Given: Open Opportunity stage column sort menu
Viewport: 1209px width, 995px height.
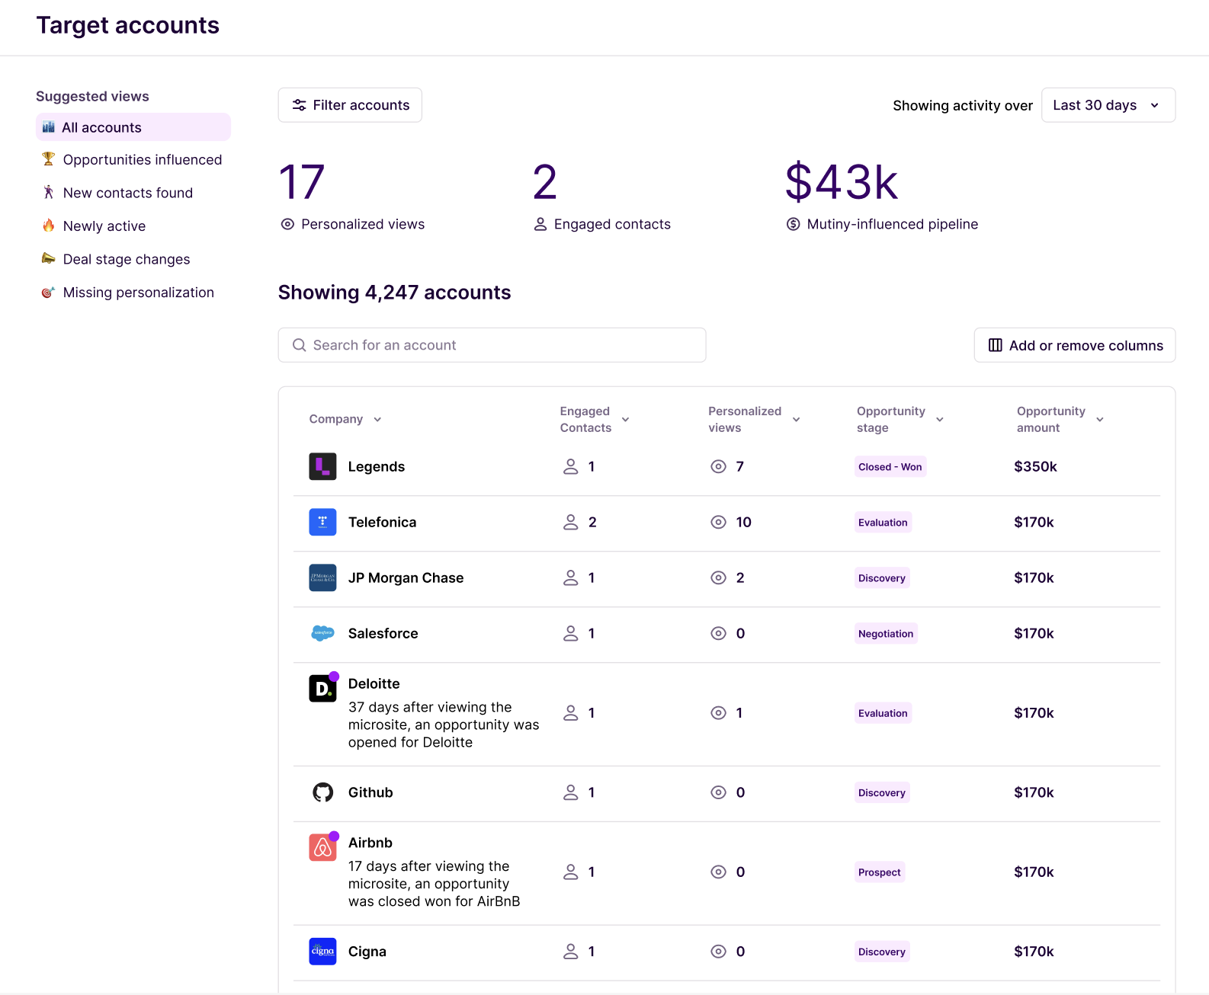Looking at the screenshot, I should click(940, 420).
